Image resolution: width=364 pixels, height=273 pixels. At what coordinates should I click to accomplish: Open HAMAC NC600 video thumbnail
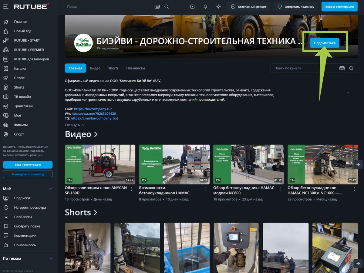(x=248, y=164)
